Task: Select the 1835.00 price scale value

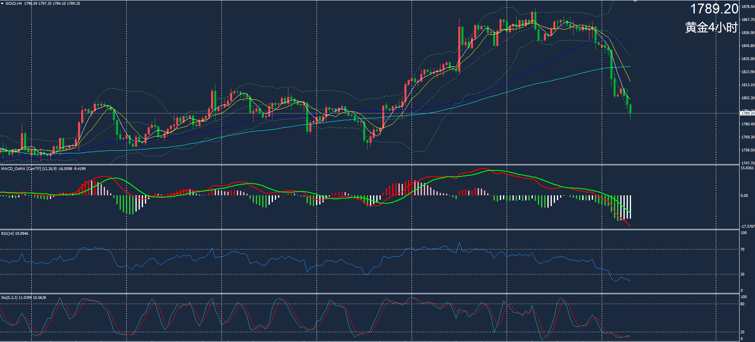Action: click(748, 59)
